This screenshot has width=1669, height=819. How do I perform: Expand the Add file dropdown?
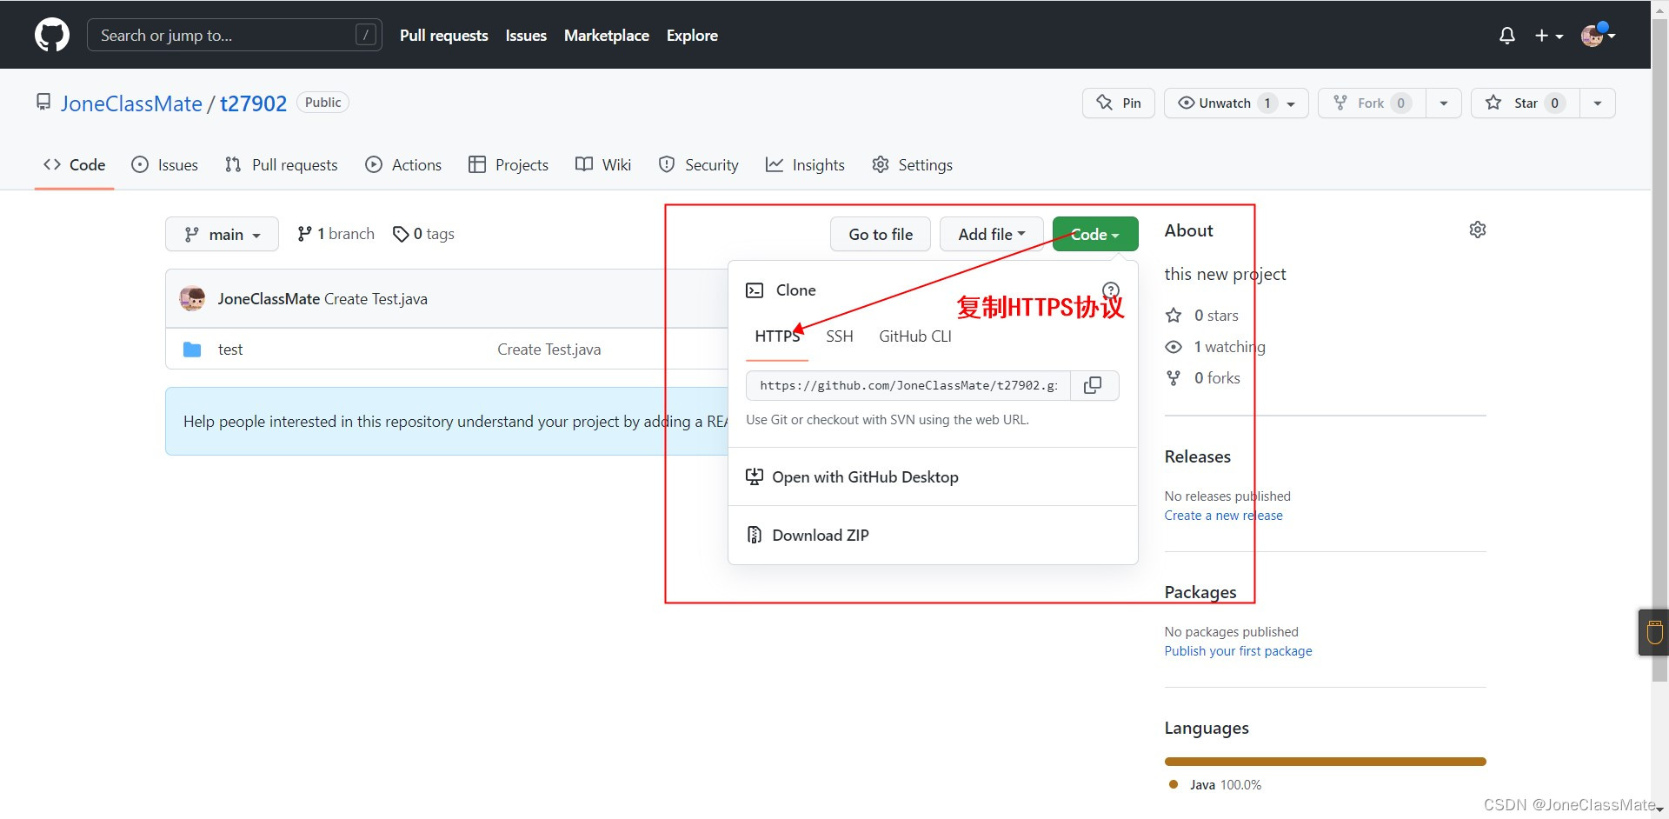point(992,234)
